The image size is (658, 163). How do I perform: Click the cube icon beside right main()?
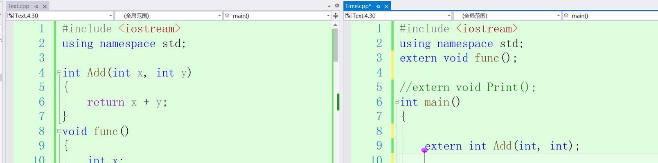[566, 15]
